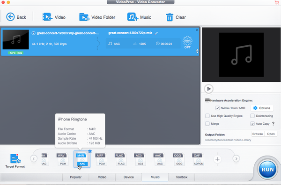This screenshot has width=281, height=185.
Task: Enable the Deinterlacing checkbox
Action: pyautogui.click(x=252, y=116)
